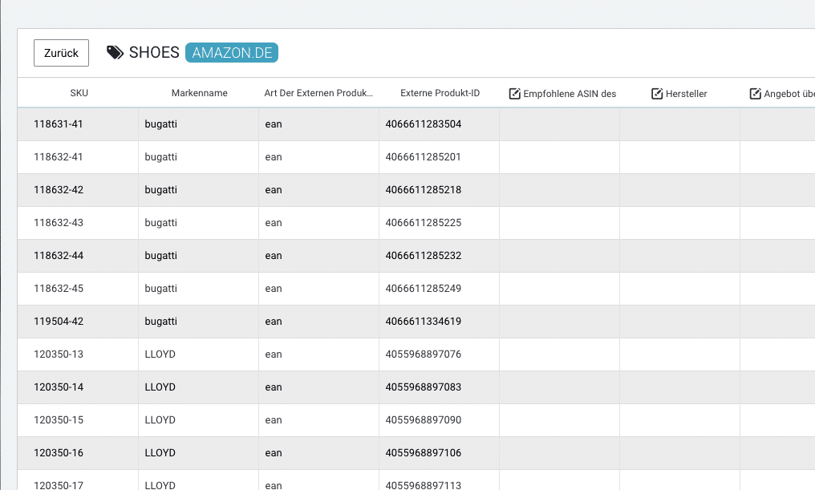Select the EAN 4066611334619 cell
The width and height of the screenshot is (815, 490).
[423, 322]
